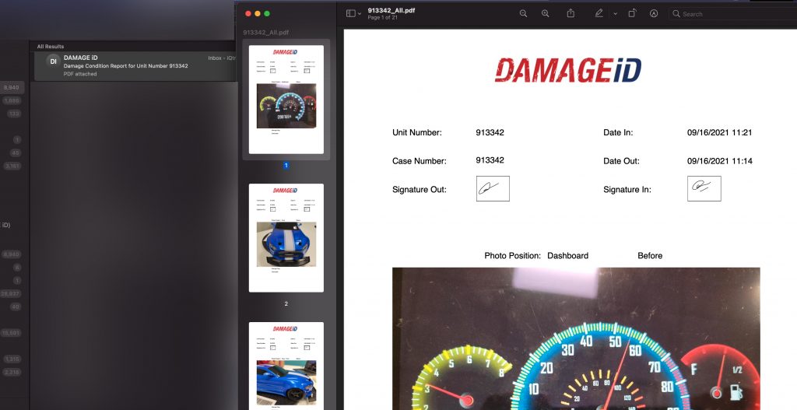Viewport: 797px width, 410px height.
Task: Close the Preview window with red button
Action: click(x=248, y=14)
